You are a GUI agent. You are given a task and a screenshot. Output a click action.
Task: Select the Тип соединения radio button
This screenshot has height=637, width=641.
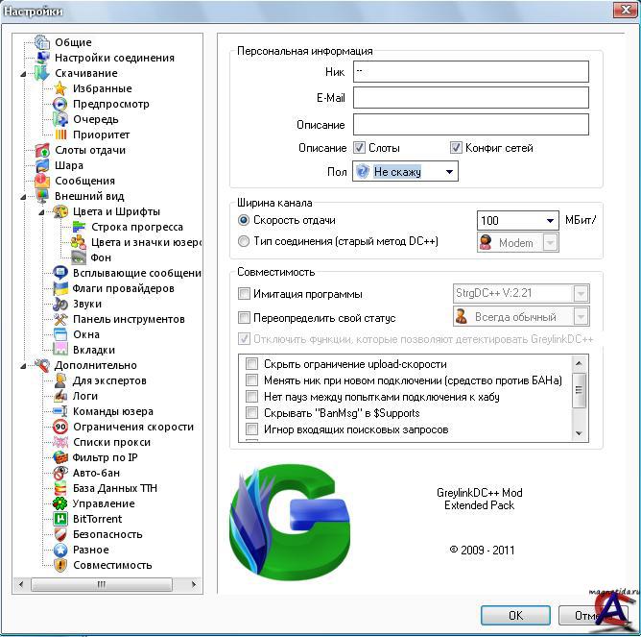pyautogui.click(x=244, y=242)
